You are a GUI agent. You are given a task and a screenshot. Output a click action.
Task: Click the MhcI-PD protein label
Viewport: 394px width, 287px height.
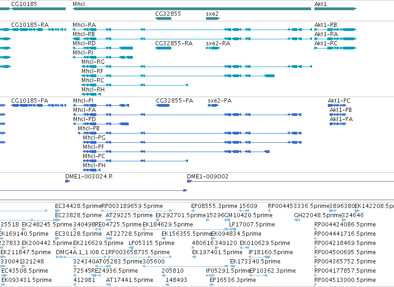pos(84,119)
